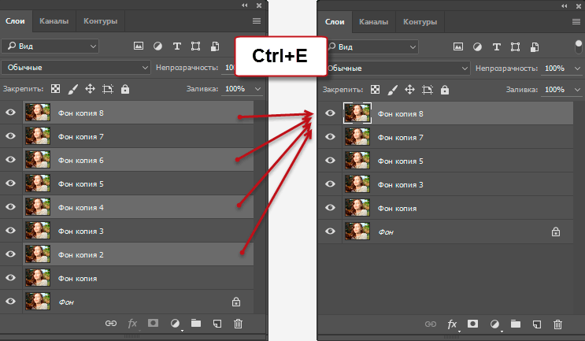Lock image pixels brush icon, right panel
Image resolution: width=585 pixels, height=341 pixels.
point(393,90)
